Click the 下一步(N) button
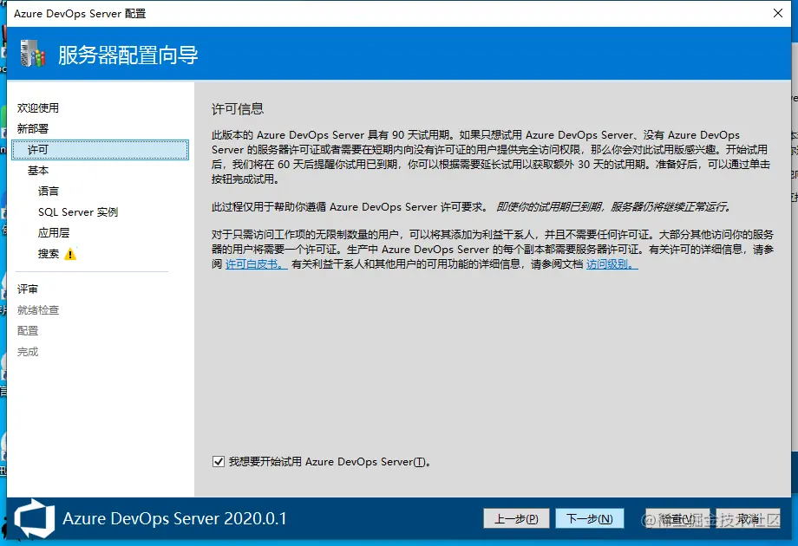This screenshot has height=546, width=798. coord(589,518)
